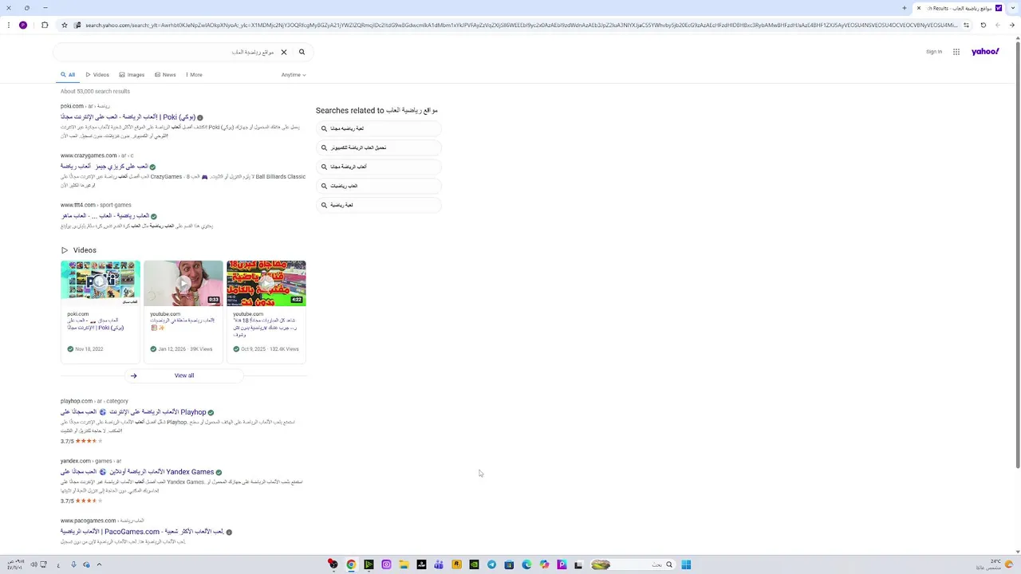
Task: Open the system clock and date
Action: coord(16,564)
